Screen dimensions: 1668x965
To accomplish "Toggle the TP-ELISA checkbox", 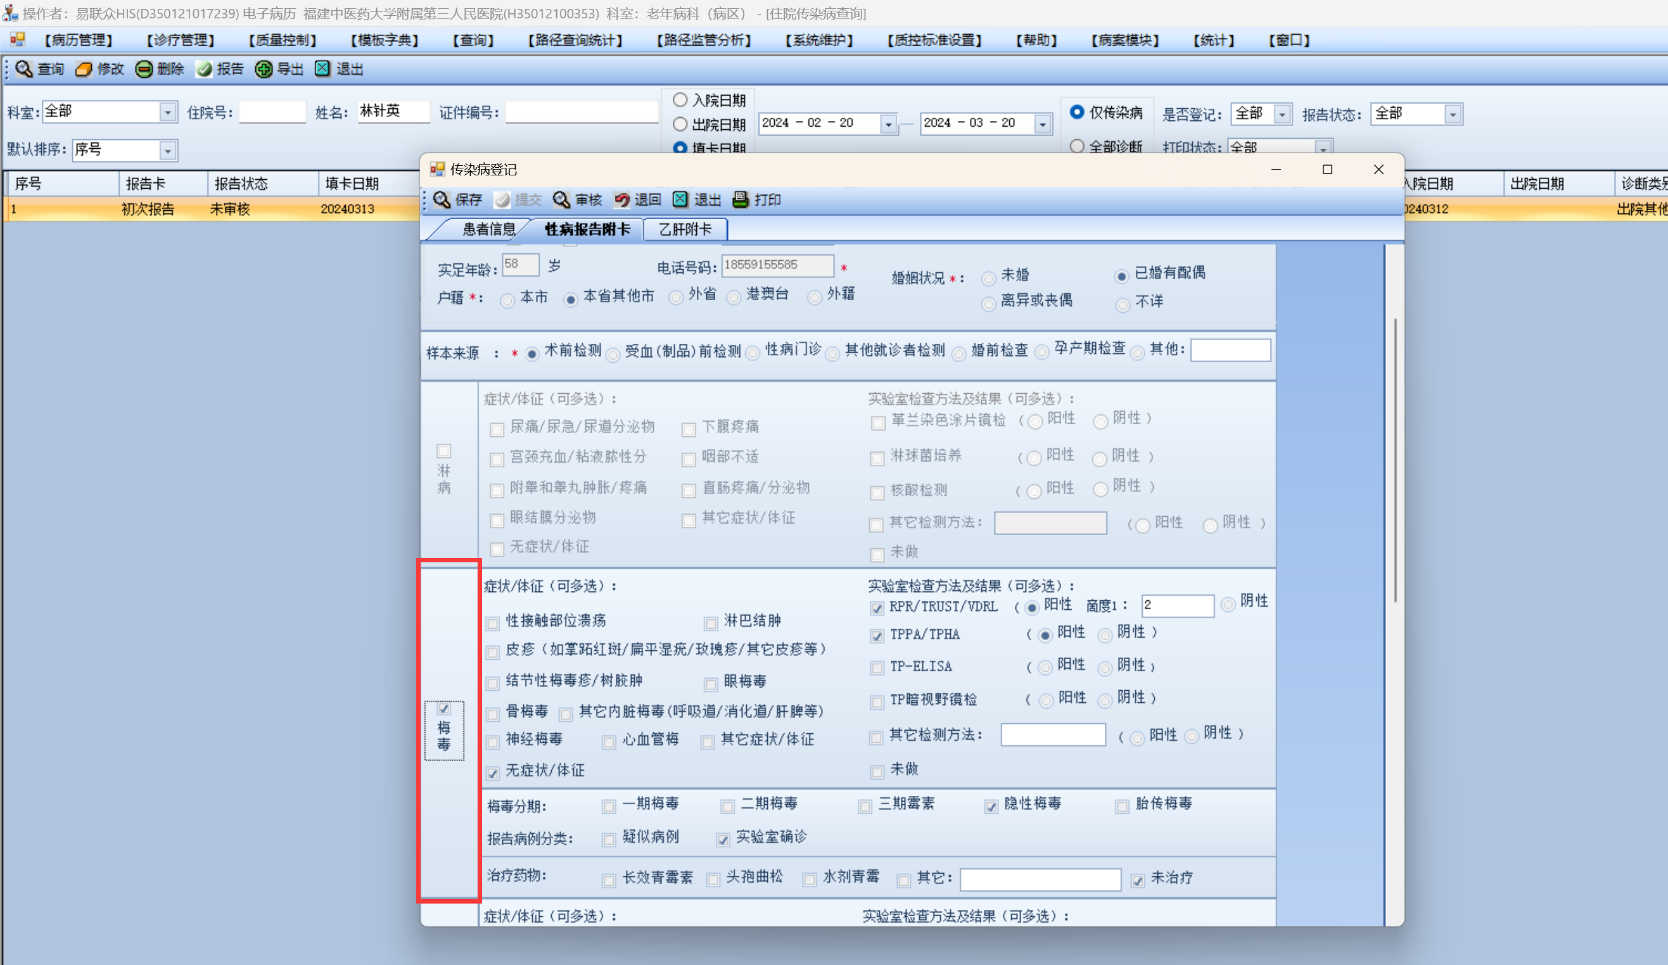I will [877, 668].
